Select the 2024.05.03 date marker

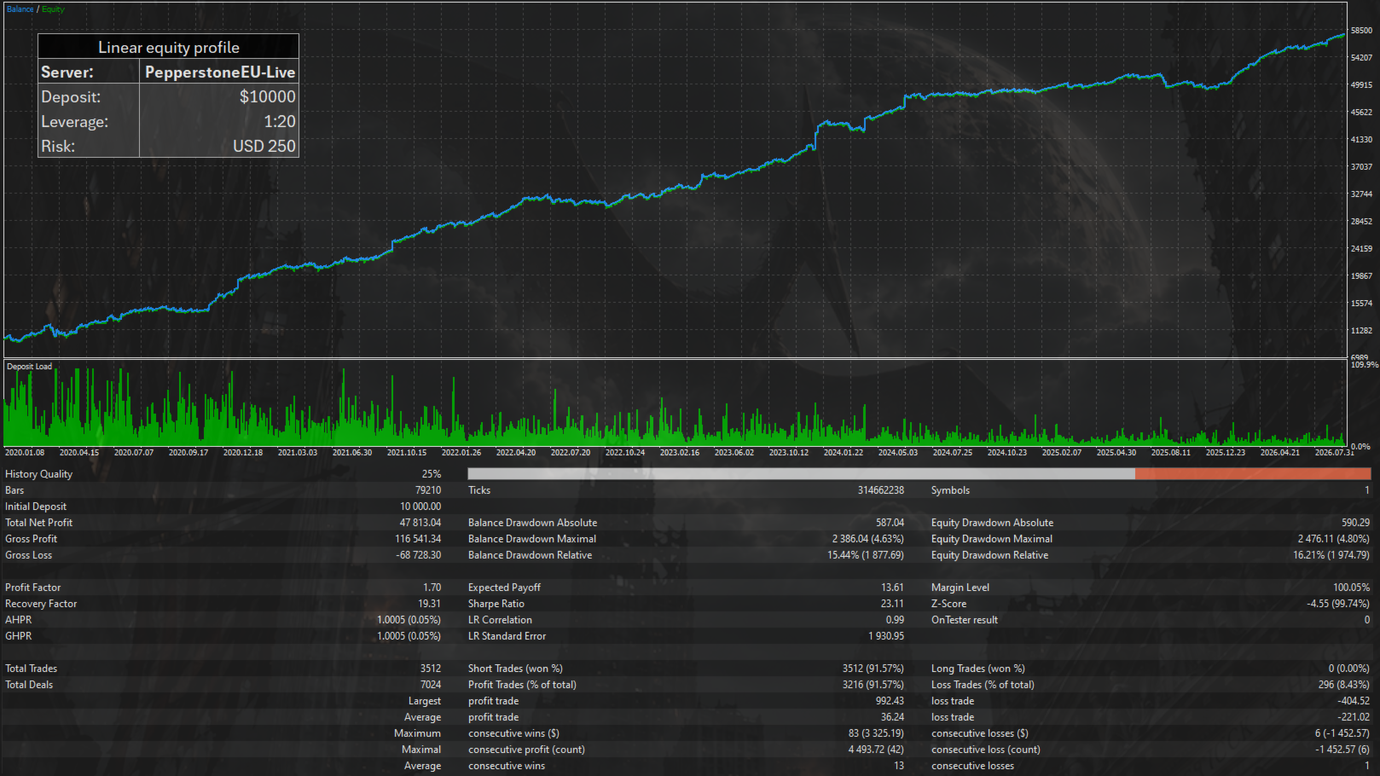pyautogui.click(x=898, y=453)
